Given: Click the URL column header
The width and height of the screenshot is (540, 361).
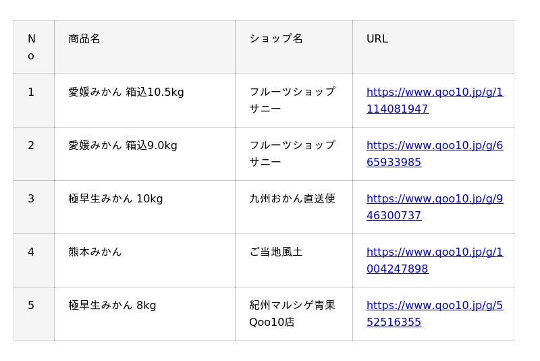Looking at the screenshot, I should coord(377,39).
